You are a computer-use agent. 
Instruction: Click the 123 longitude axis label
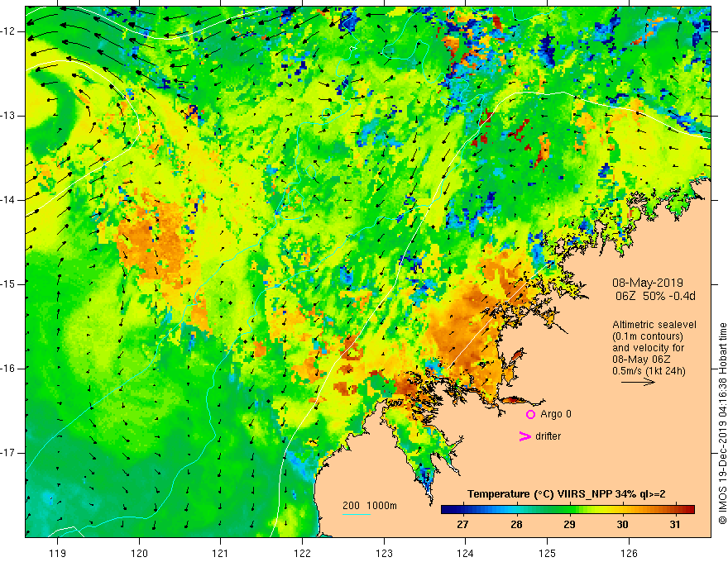pos(384,553)
